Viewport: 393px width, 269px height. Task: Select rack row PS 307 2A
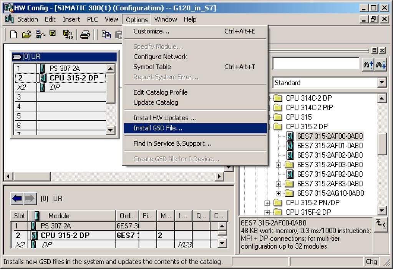pyautogui.click(x=60, y=68)
